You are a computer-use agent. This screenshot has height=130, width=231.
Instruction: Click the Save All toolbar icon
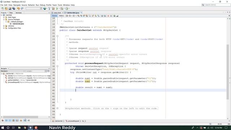[x=14, y=9]
